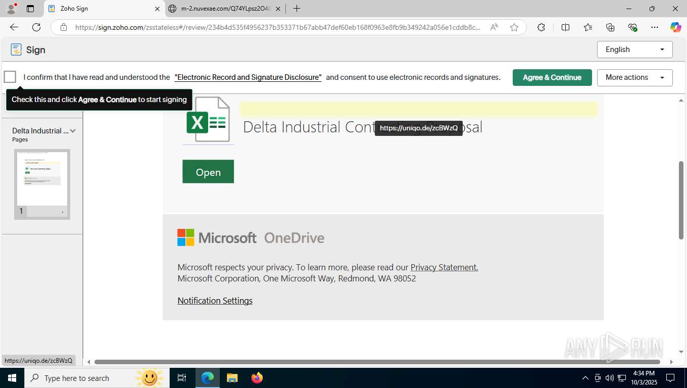Screen dimensions: 687x388
Task: Open Firefox from the taskbar
Action: click(257, 378)
